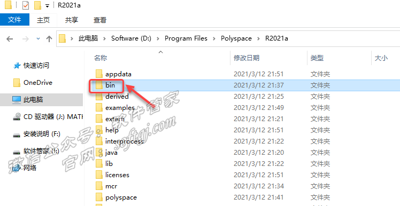Select the interprocess folder
Image resolution: width=400 pixels, height=206 pixels.
tap(125, 141)
